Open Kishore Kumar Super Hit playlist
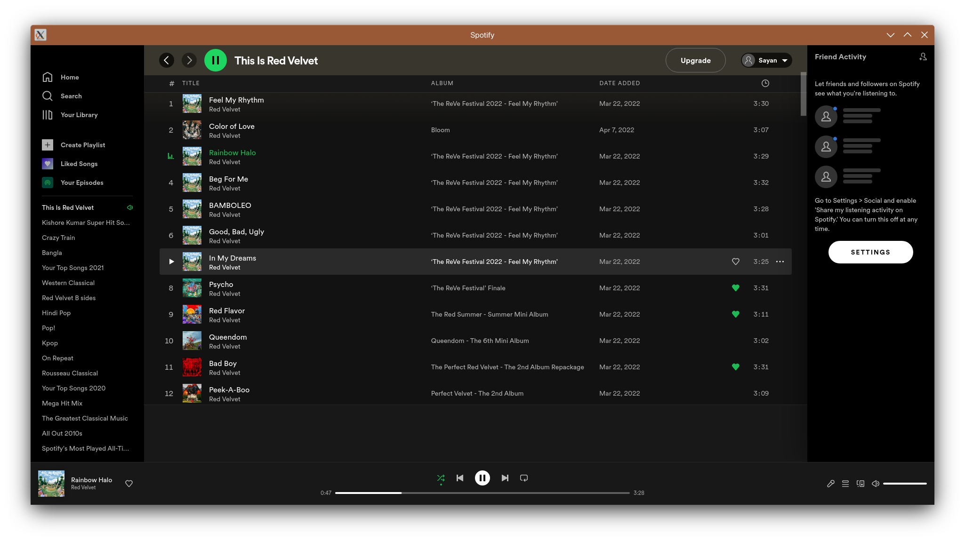The width and height of the screenshot is (965, 541). coord(86,223)
